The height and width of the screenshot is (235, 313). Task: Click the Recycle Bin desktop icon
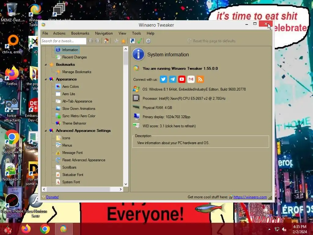12,12
